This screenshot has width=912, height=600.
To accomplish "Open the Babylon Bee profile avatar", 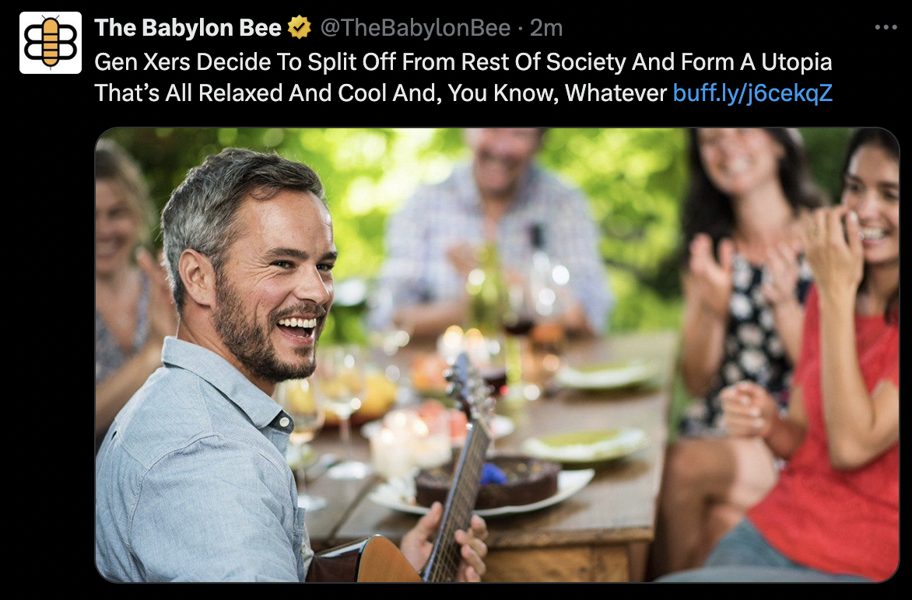I will [x=51, y=43].
